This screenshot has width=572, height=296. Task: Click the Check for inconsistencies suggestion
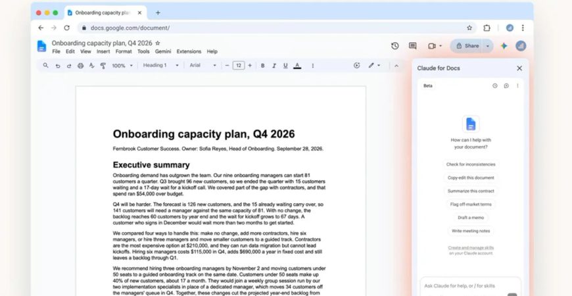point(471,164)
